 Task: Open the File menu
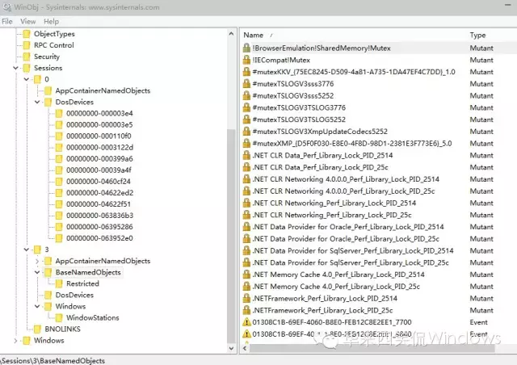pos(7,22)
